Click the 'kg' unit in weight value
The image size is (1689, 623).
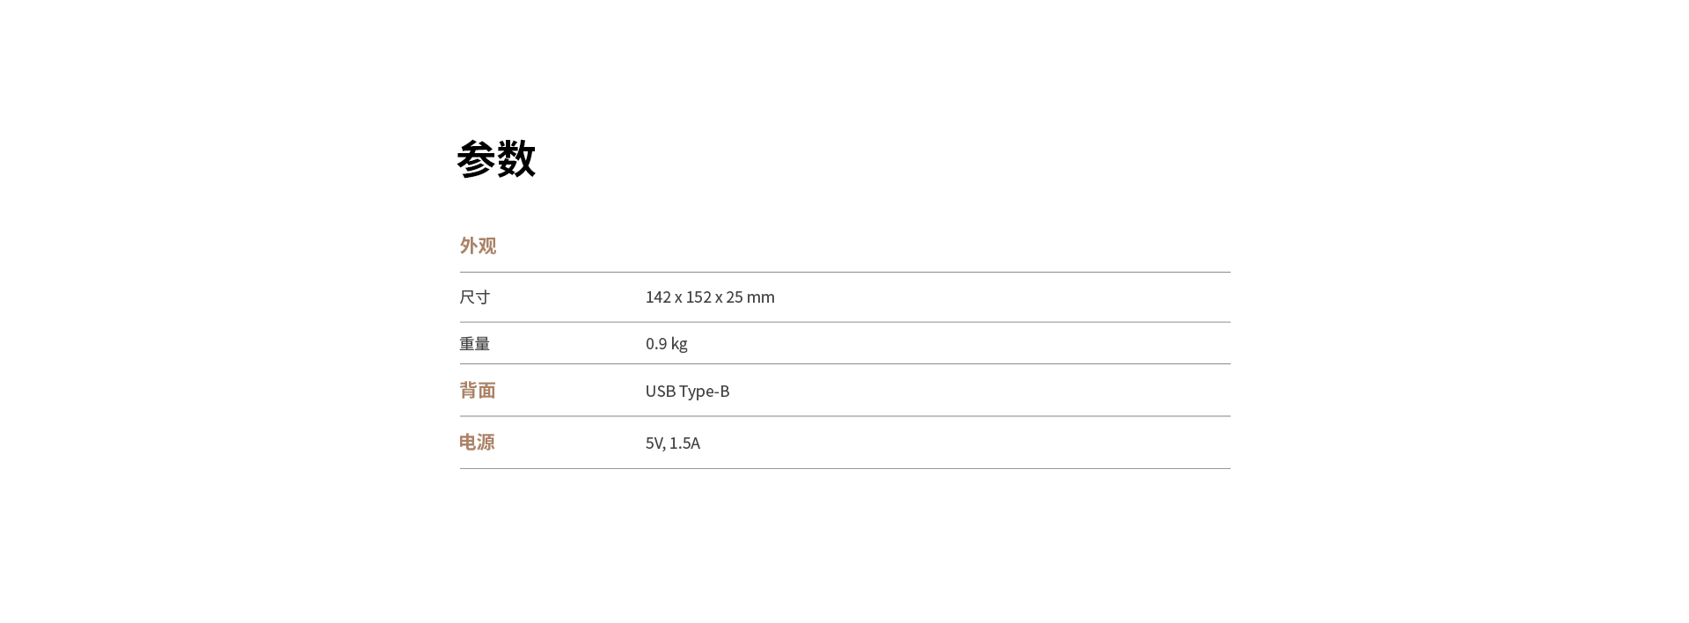coord(679,345)
